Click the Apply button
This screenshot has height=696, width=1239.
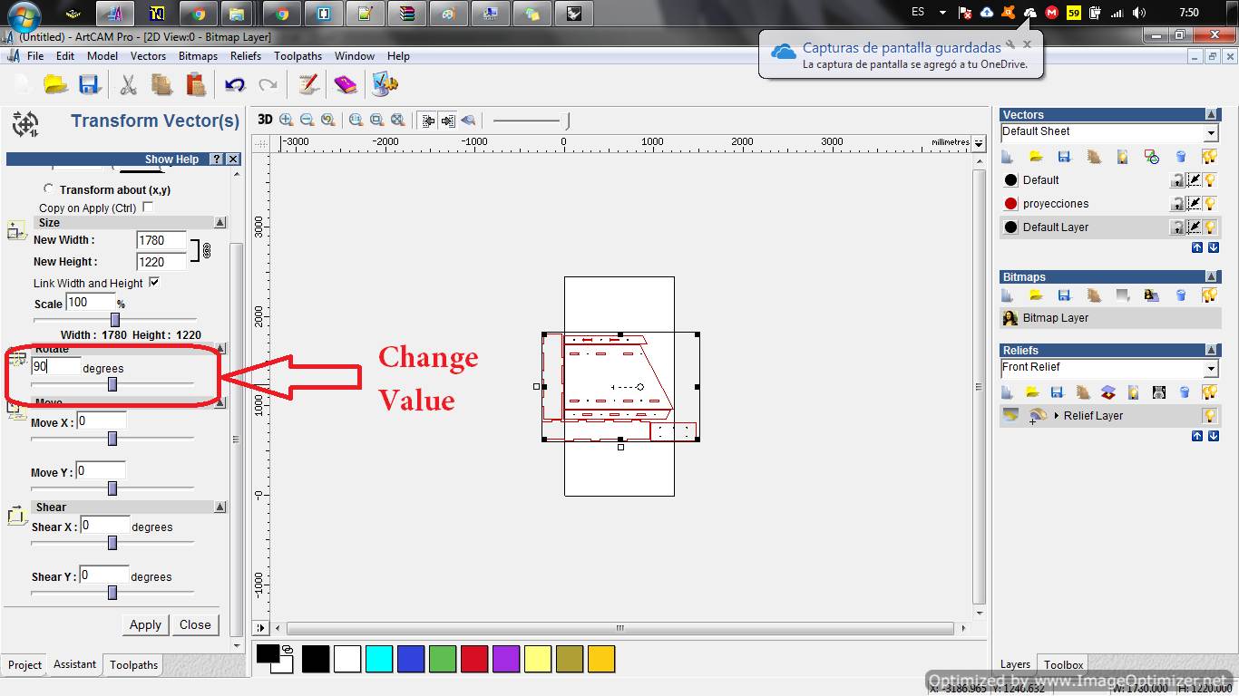[145, 624]
